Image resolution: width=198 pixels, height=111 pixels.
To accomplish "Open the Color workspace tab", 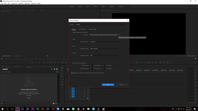I will pyautogui.click(x=88, y=6).
